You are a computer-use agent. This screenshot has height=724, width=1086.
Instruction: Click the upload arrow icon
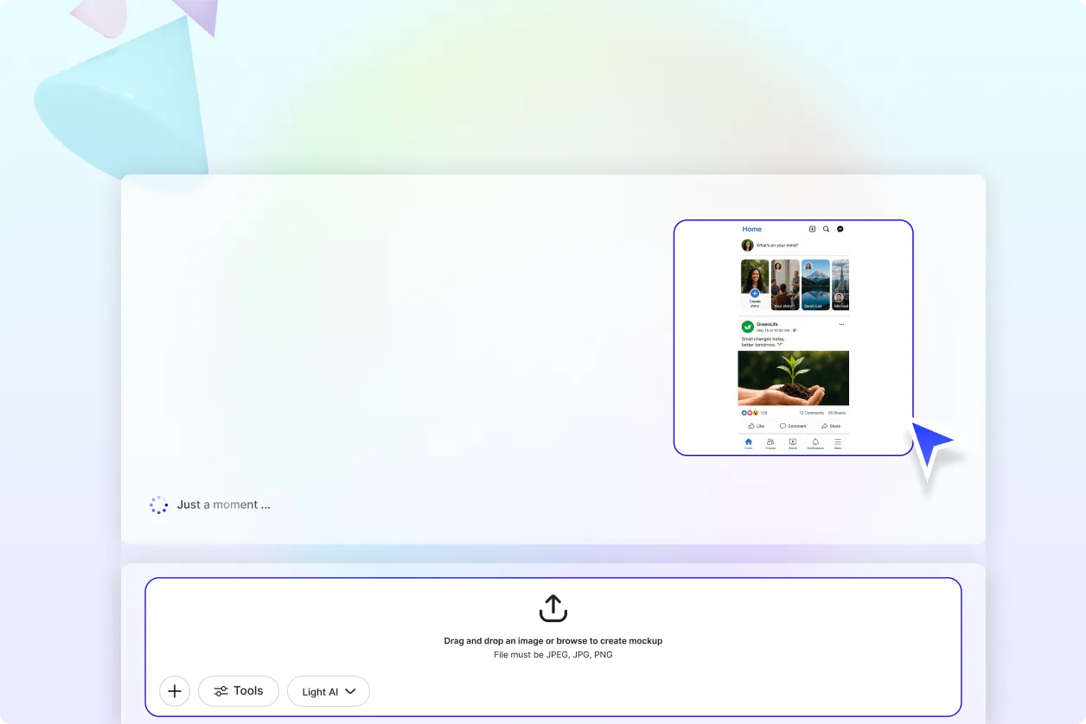553,608
